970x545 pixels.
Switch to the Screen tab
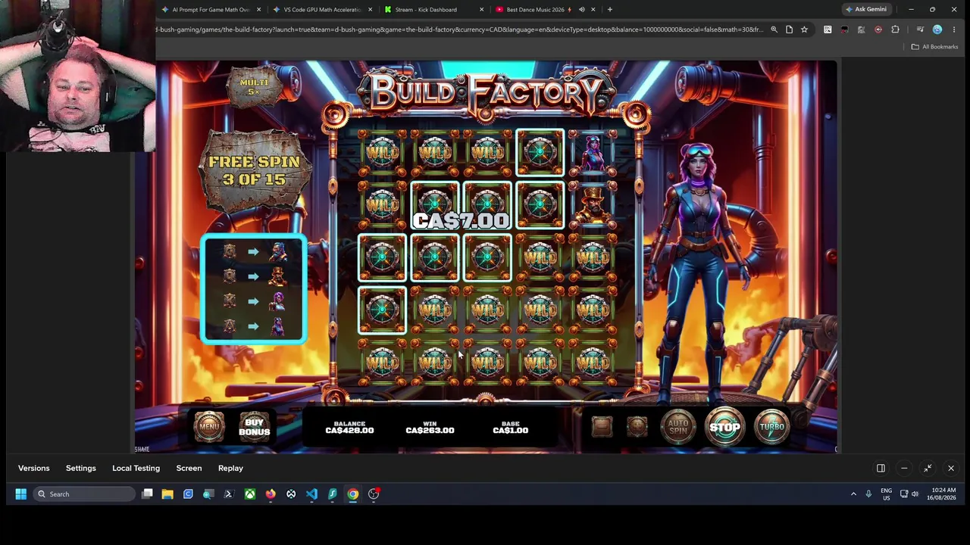click(x=189, y=469)
